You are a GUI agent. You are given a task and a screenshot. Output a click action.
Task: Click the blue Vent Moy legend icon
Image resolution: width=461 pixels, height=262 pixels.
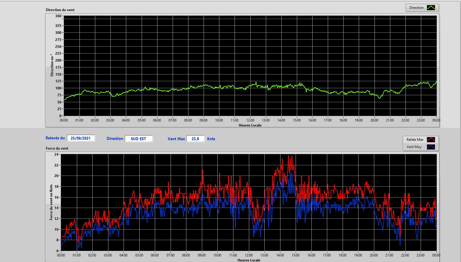[x=431, y=147]
